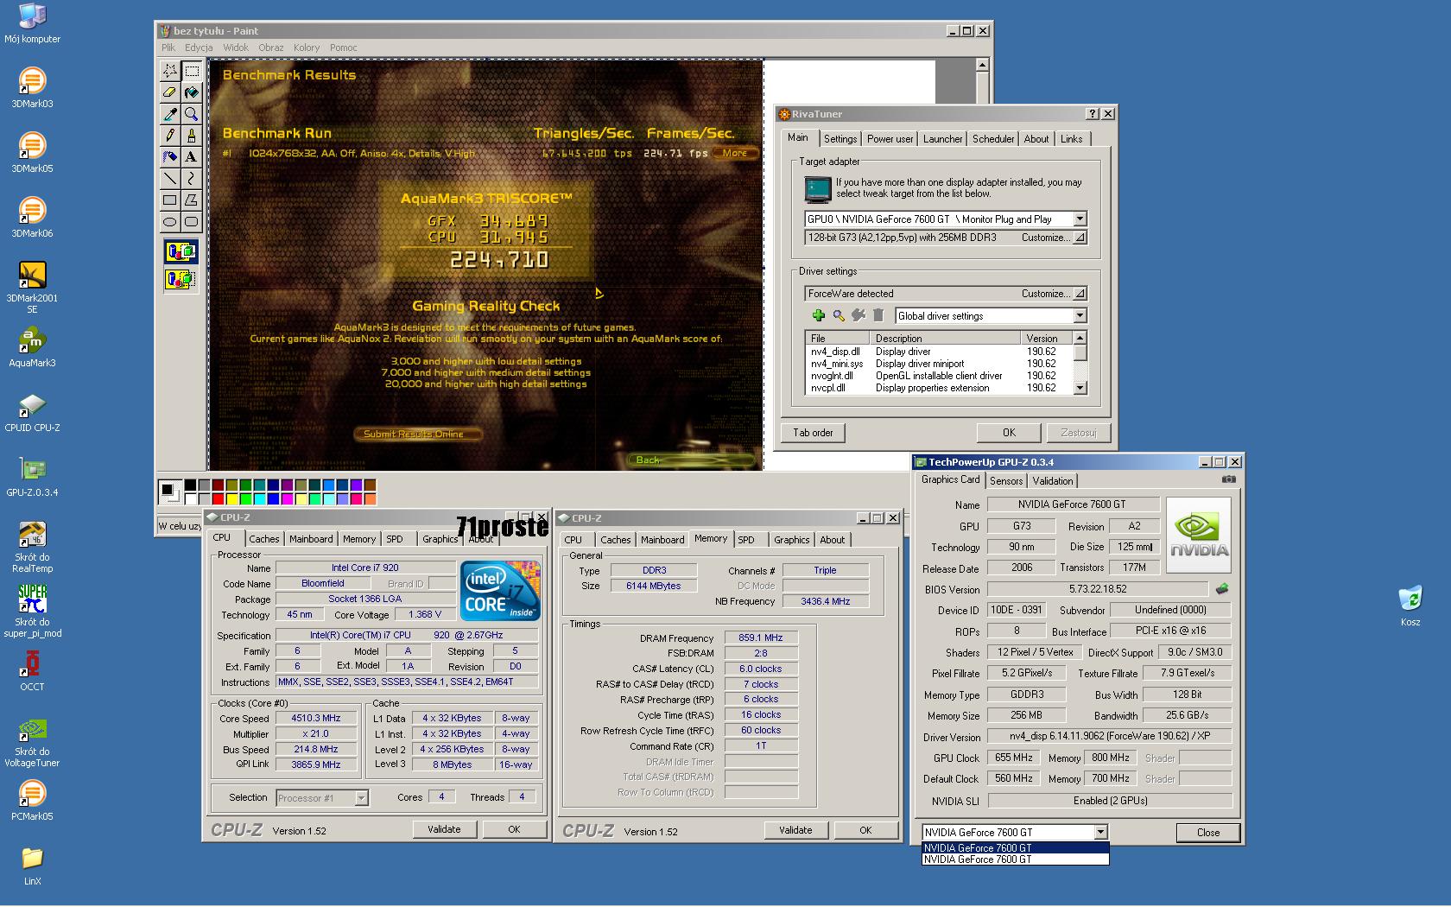Pick the Fill With Color bucket tool
1451x907 pixels.
[192, 92]
